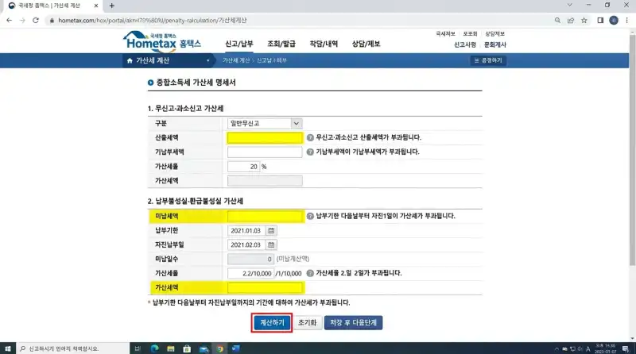This screenshot has width=636, height=354.
Task: Open the 구분 dropdown showing 일반무신고
Action: click(265, 123)
